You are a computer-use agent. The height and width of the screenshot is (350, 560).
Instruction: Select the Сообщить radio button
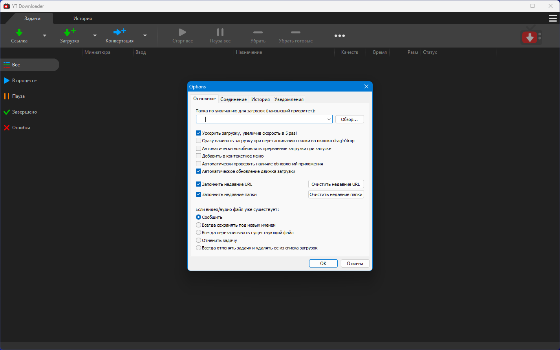pos(198,217)
